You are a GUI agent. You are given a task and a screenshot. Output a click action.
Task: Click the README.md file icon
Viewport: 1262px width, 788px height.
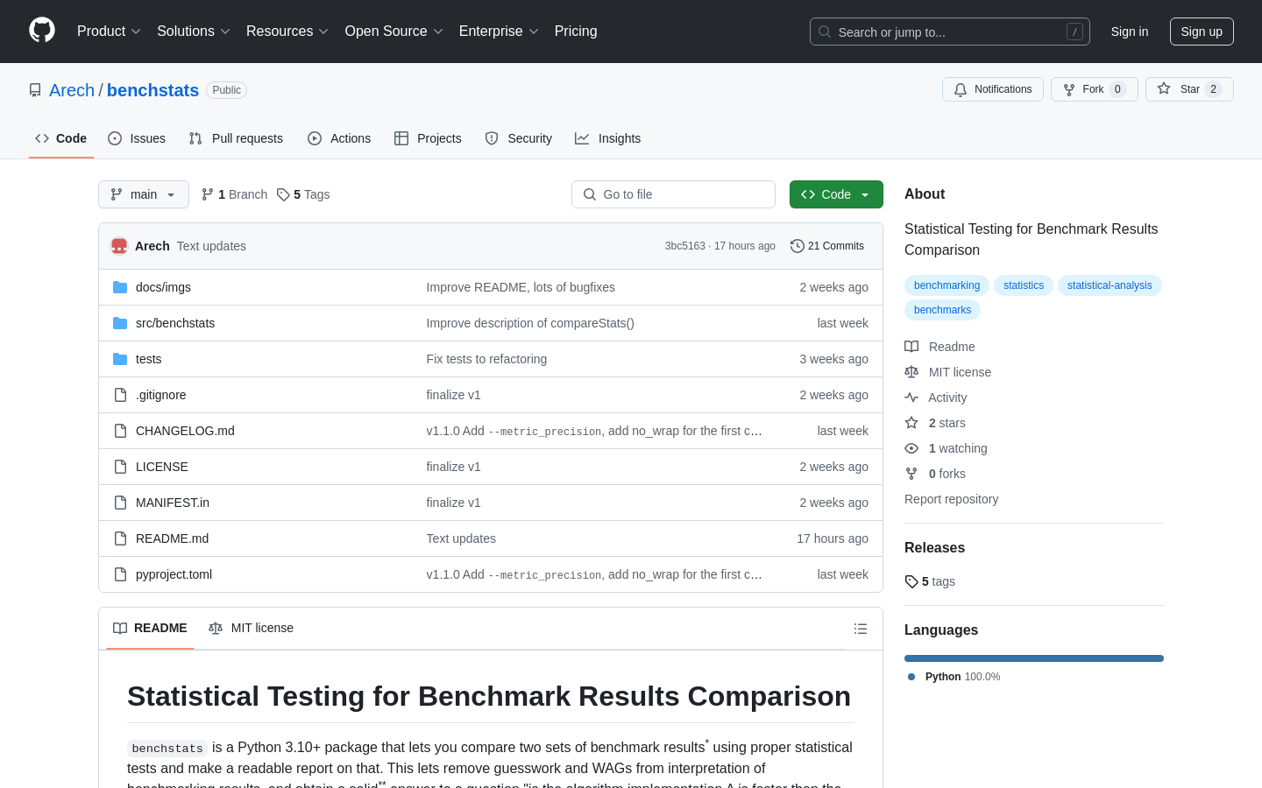click(x=120, y=538)
